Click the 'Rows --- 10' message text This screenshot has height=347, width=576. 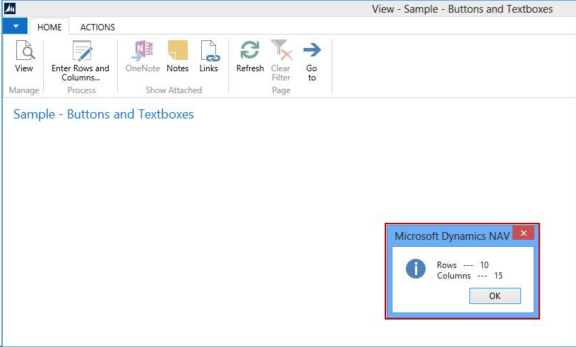pyautogui.click(x=462, y=265)
